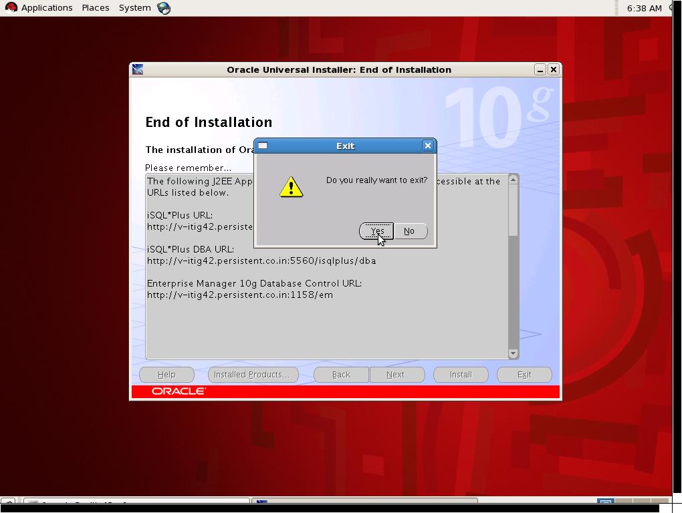Click the installer title bar icon
The image size is (682, 513).
138,69
